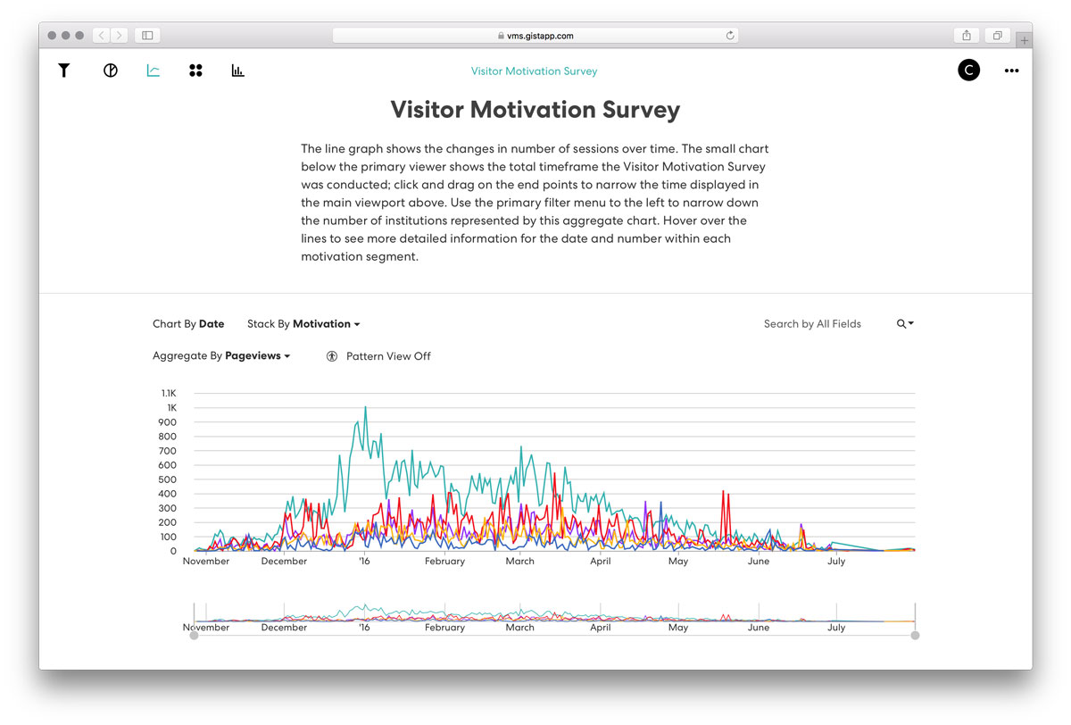Click the page reload icon in address bar

click(x=730, y=36)
